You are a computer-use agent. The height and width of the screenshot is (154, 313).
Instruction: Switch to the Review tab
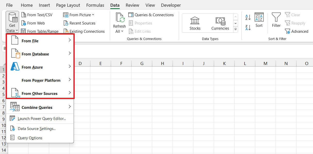(x=132, y=5)
